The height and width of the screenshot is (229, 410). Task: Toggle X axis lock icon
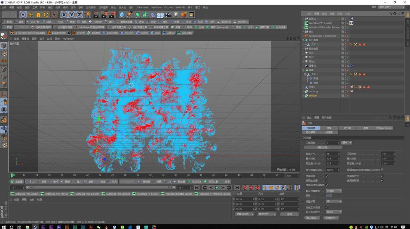64,15
